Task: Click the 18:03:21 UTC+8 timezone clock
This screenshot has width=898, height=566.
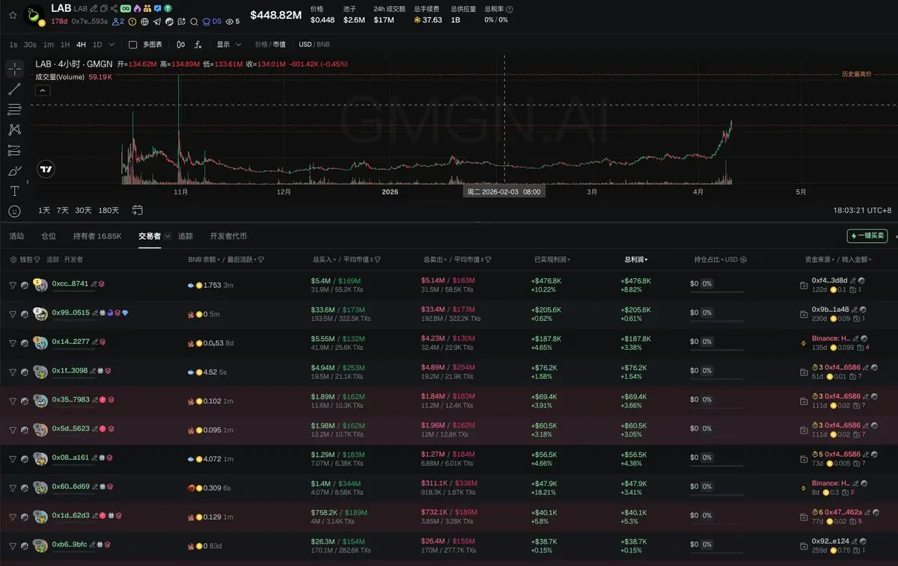Action: 861,211
